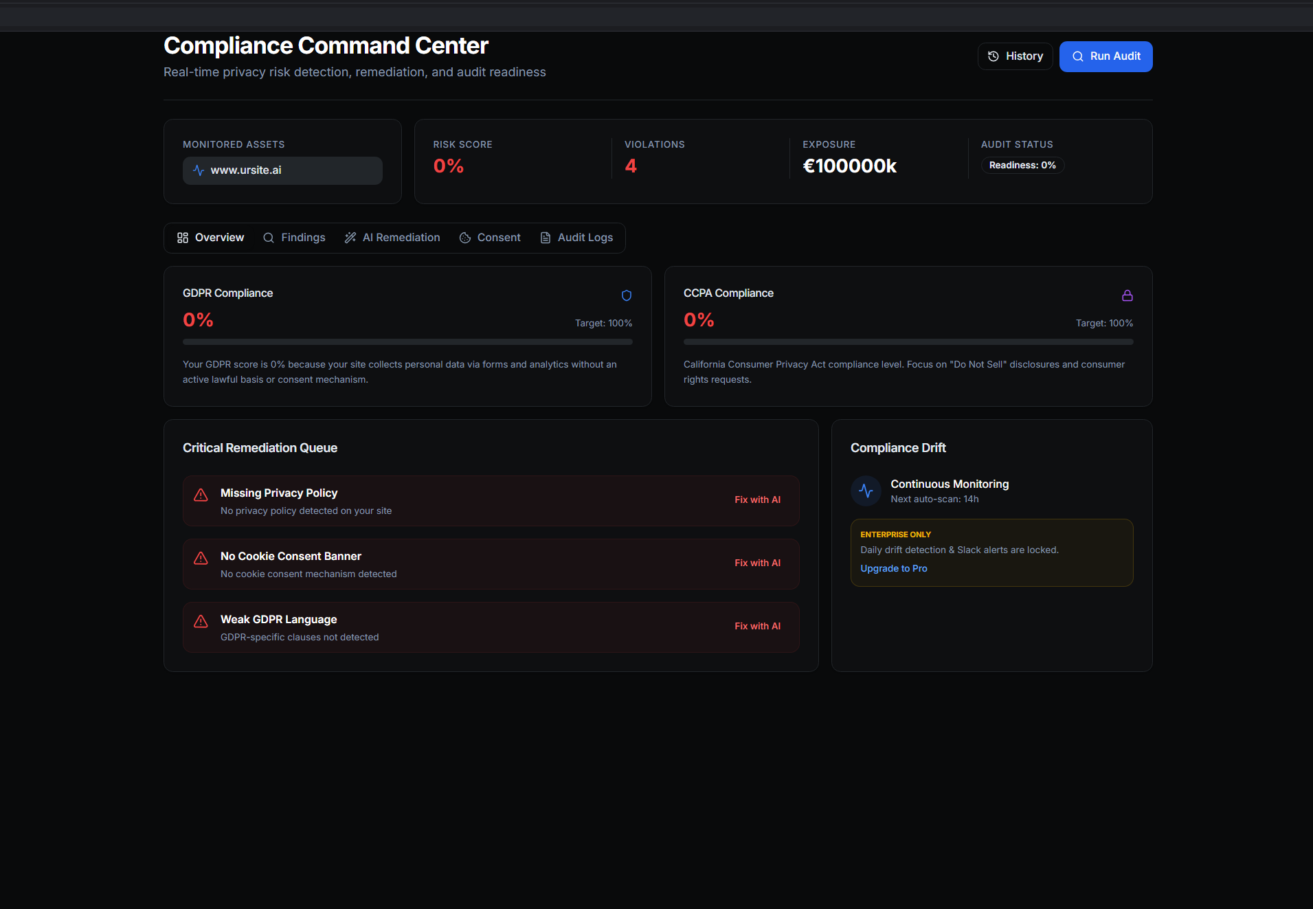The height and width of the screenshot is (909, 1313).
Task: Click the CCPA Compliance 0% score
Action: (x=699, y=320)
